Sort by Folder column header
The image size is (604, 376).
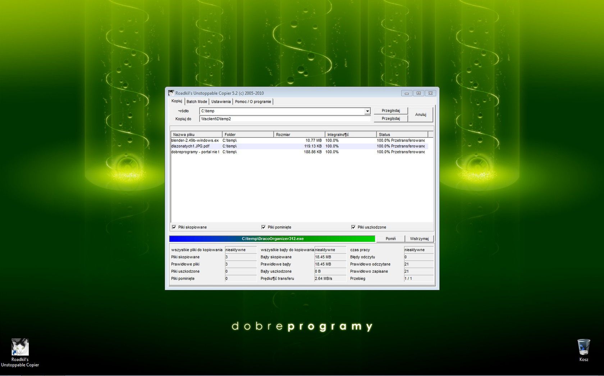coord(248,135)
